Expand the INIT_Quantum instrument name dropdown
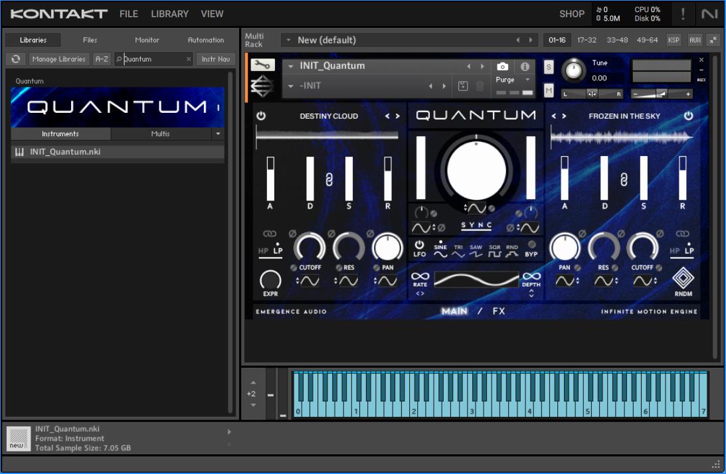 click(291, 66)
